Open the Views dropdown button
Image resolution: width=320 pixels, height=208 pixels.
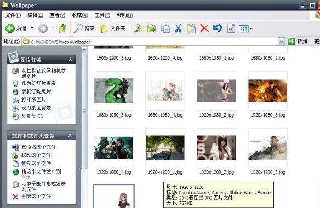point(245,28)
